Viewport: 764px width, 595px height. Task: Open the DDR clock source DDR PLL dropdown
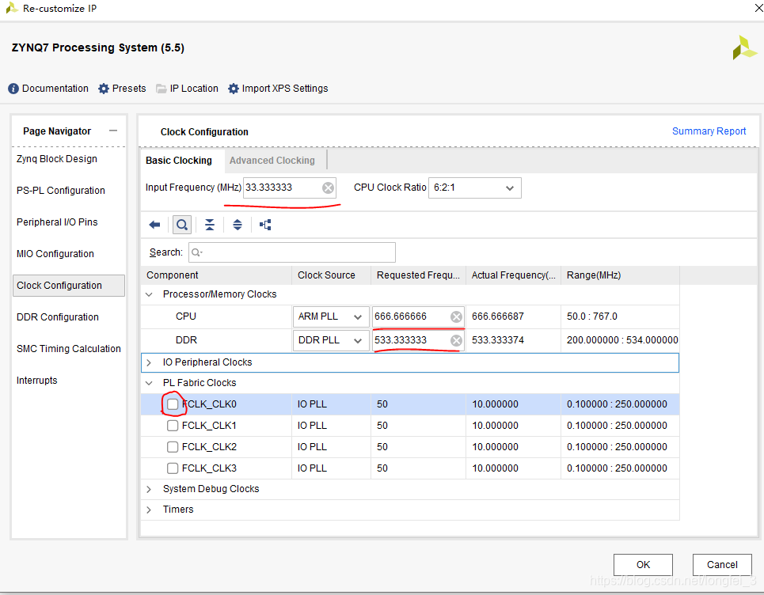click(331, 340)
